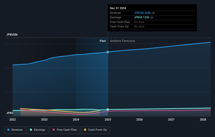Click the earnings data point at 2025
The height and width of the screenshot is (137, 215).
click(108, 110)
